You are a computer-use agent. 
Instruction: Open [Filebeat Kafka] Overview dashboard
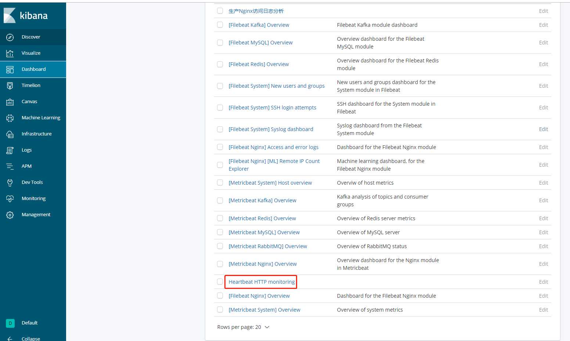(x=259, y=25)
